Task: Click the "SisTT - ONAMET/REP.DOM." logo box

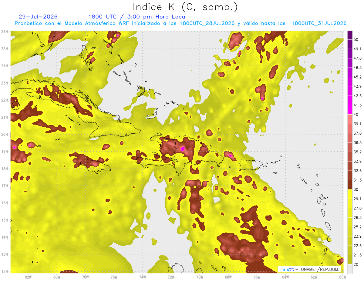Action: tap(309, 269)
